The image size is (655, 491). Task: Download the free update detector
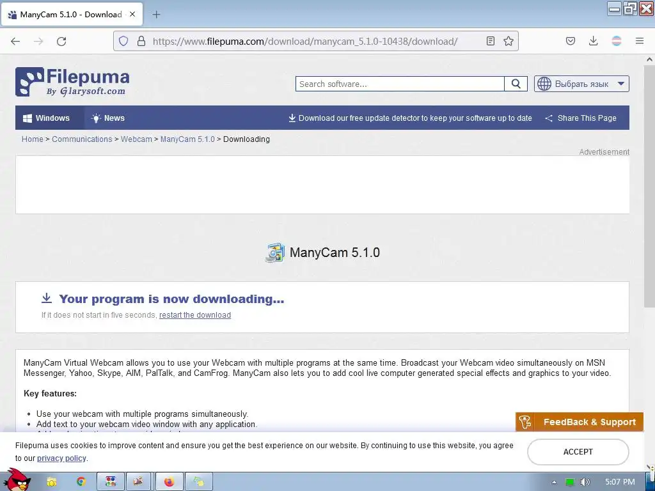[x=410, y=118]
